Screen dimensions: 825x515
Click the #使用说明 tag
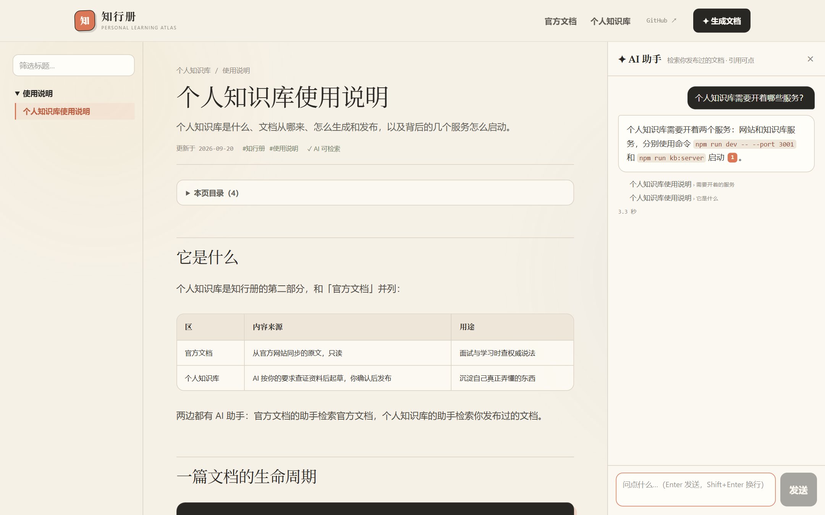284,149
